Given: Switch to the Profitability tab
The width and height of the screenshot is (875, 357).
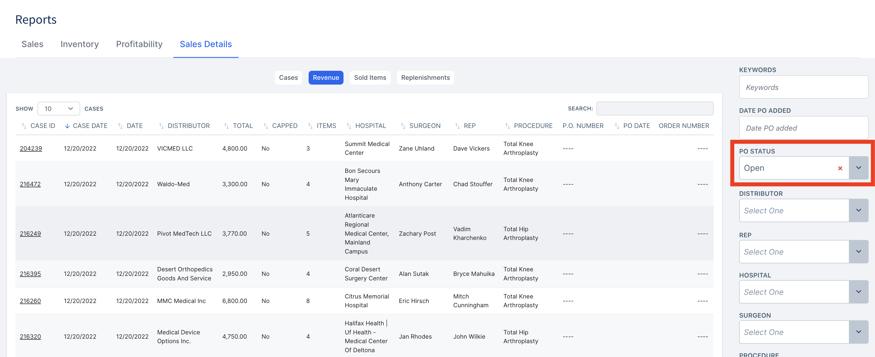Looking at the screenshot, I should (x=139, y=44).
